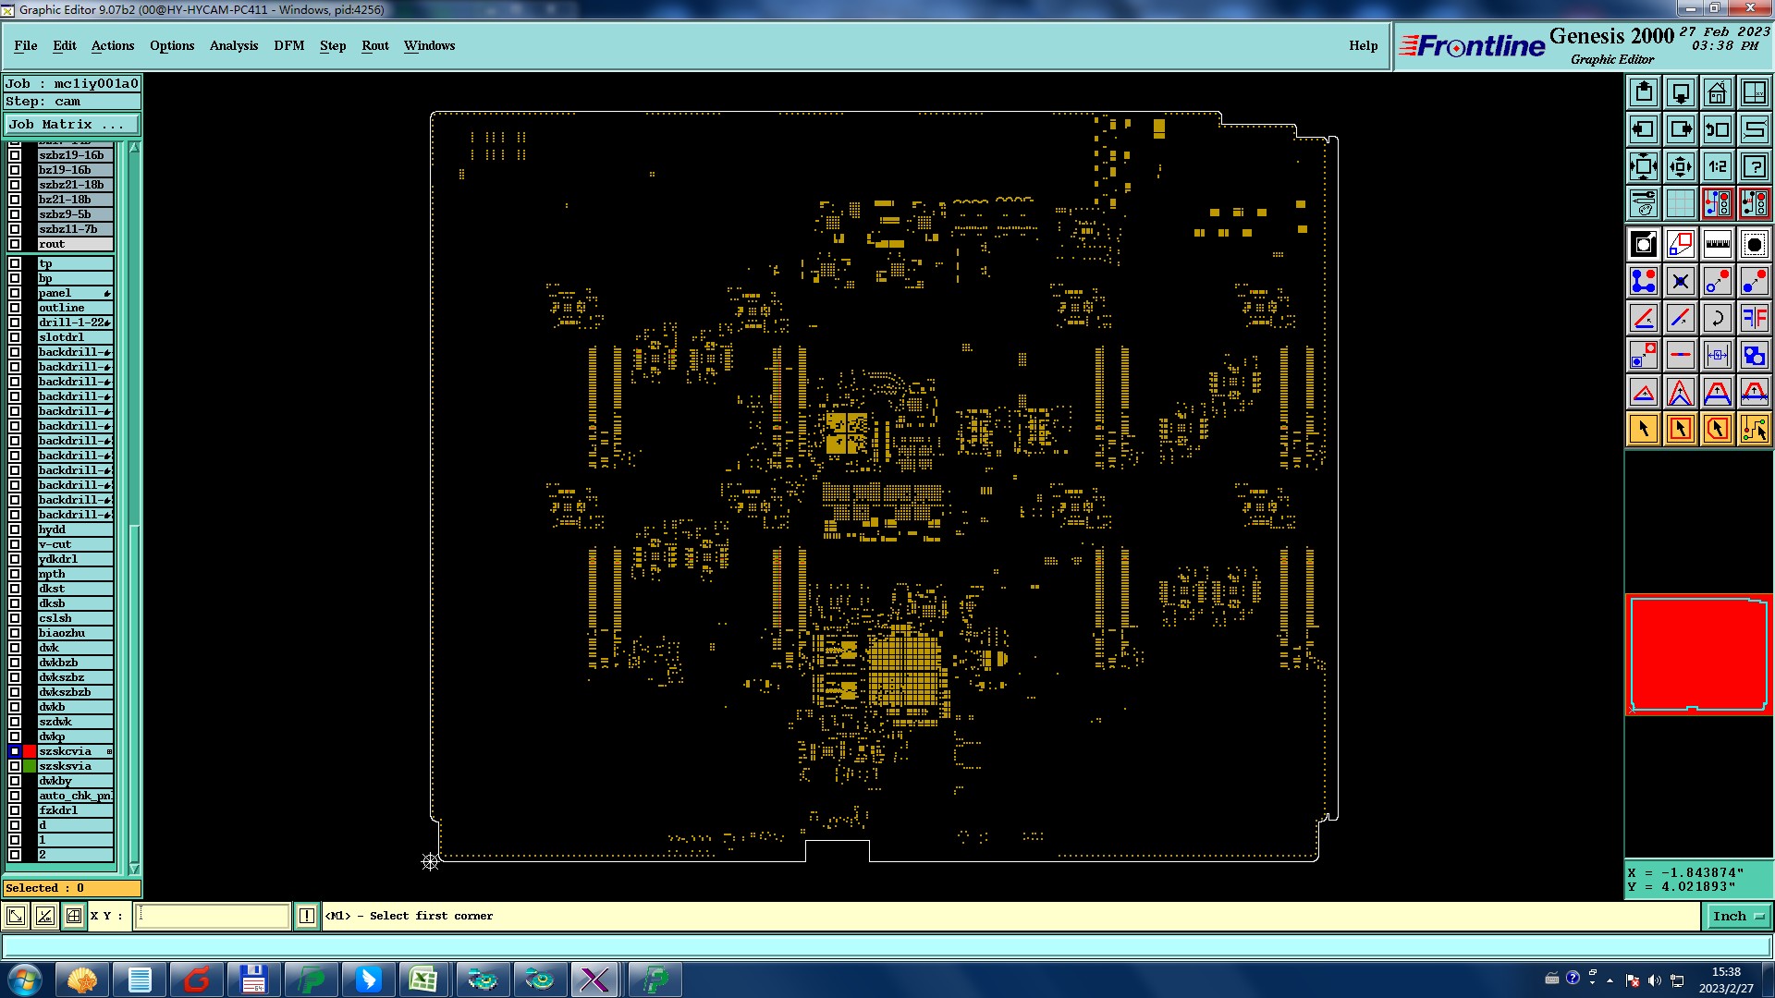The height and width of the screenshot is (998, 1775).
Task: Toggle the checkbox for layer outline
Action: 15,308
